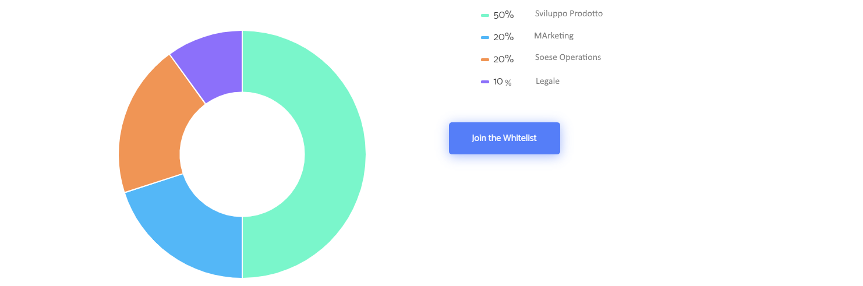Click the Soese Operations legend label
Screen dimensions: 863x286
[568, 57]
